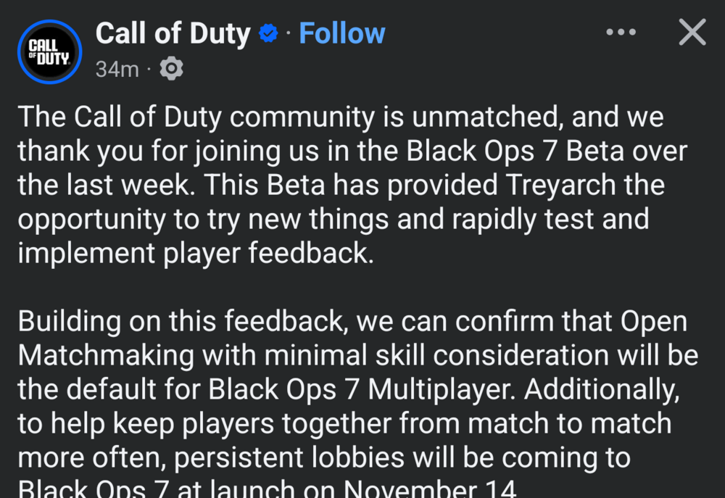Close the post with the X icon
This screenshot has width=725, height=498.
[692, 33]
